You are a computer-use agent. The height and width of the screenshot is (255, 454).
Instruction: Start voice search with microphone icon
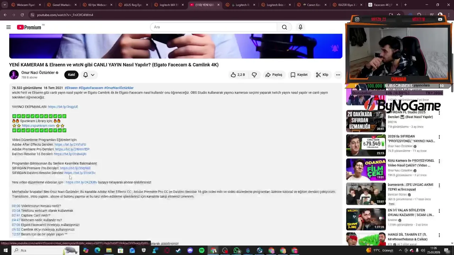tap(300, 27)
